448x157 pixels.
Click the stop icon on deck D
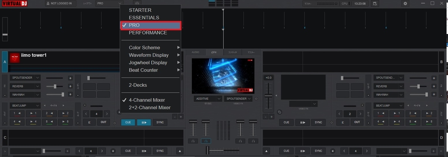333,151
